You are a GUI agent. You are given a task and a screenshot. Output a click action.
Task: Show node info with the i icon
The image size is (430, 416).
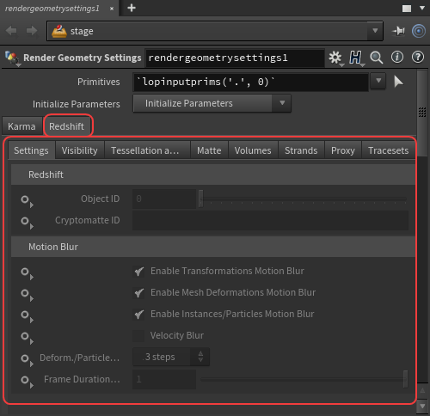coord(397,57)
